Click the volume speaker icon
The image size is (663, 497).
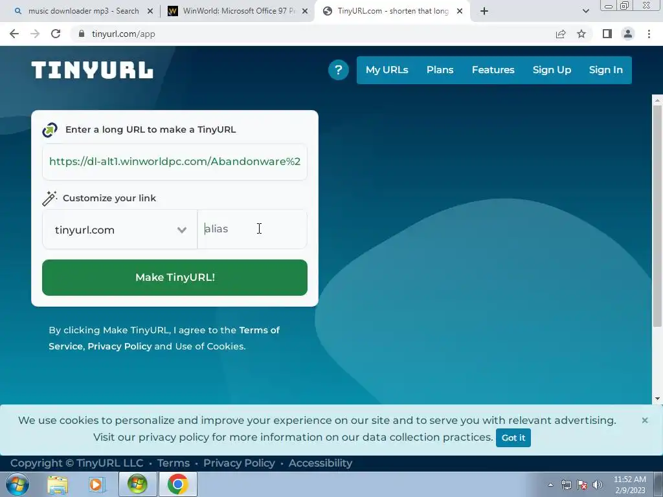point(598,485)
